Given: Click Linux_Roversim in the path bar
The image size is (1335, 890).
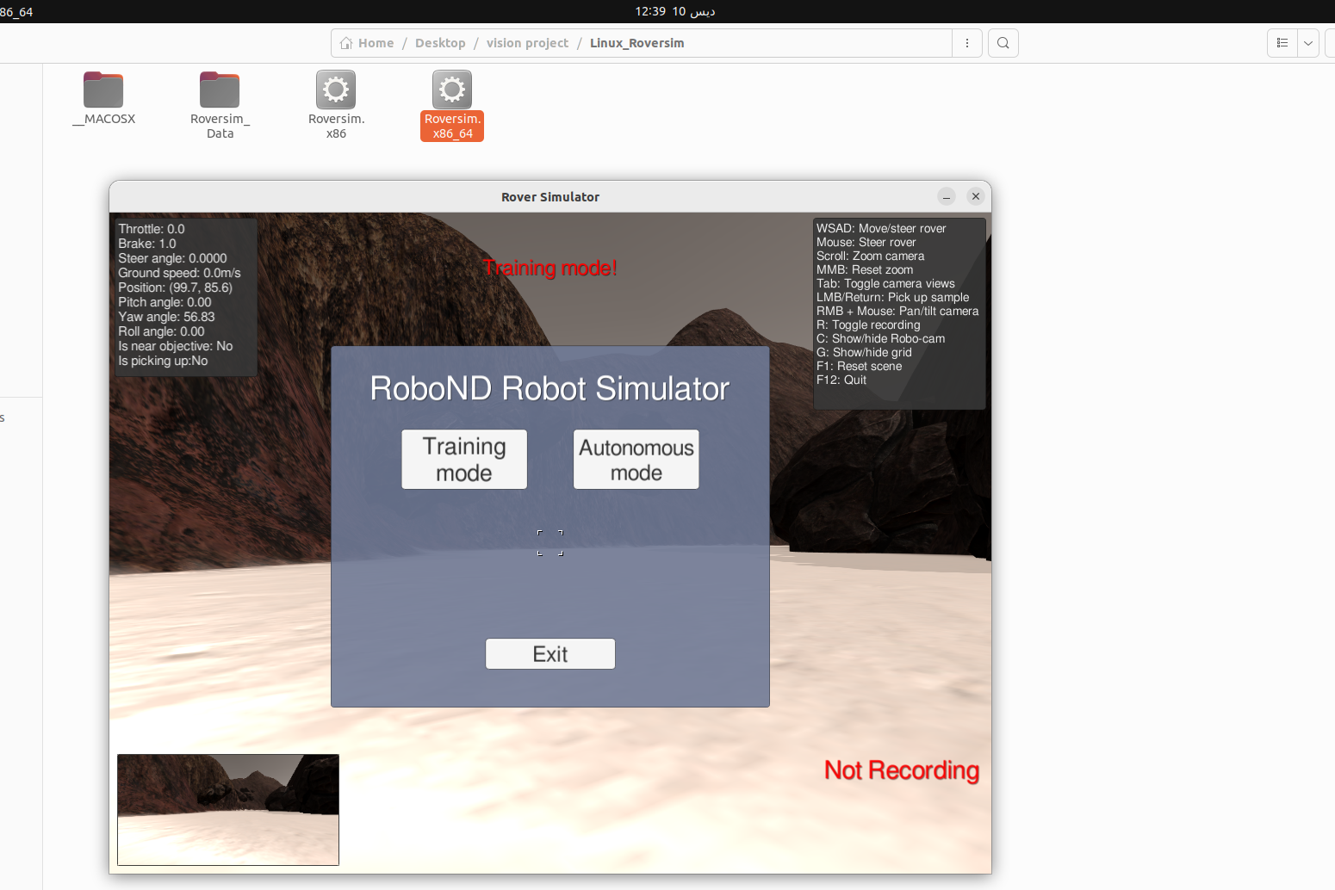Looking at the screenshot, I should coord(636,43).
